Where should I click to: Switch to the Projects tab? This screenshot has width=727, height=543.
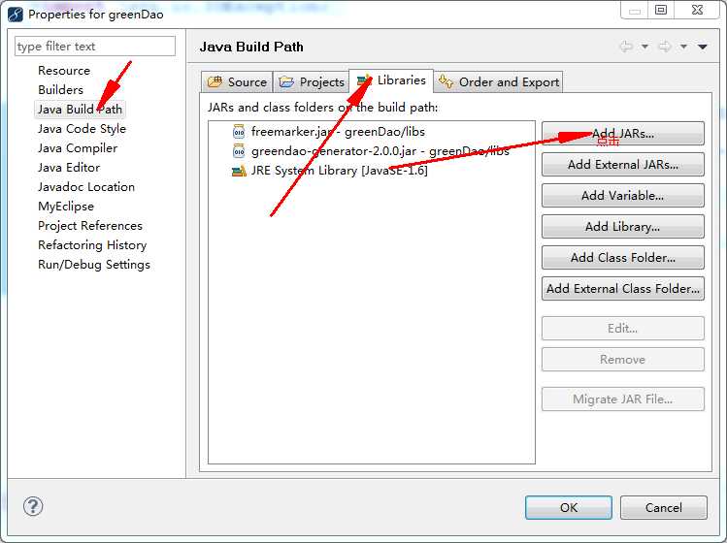coord(312,82)
